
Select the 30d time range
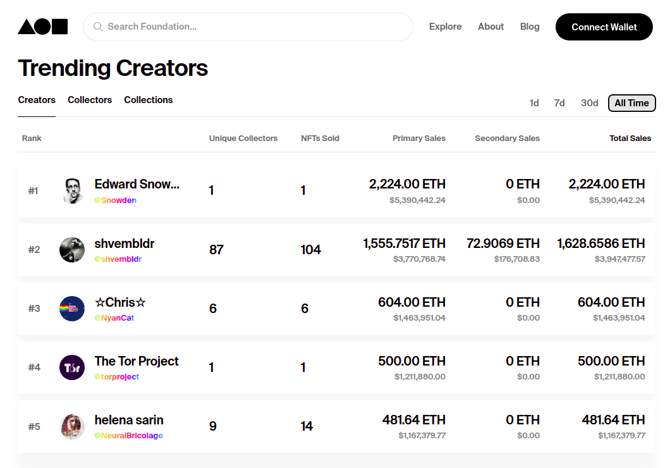tap(589, 103)
